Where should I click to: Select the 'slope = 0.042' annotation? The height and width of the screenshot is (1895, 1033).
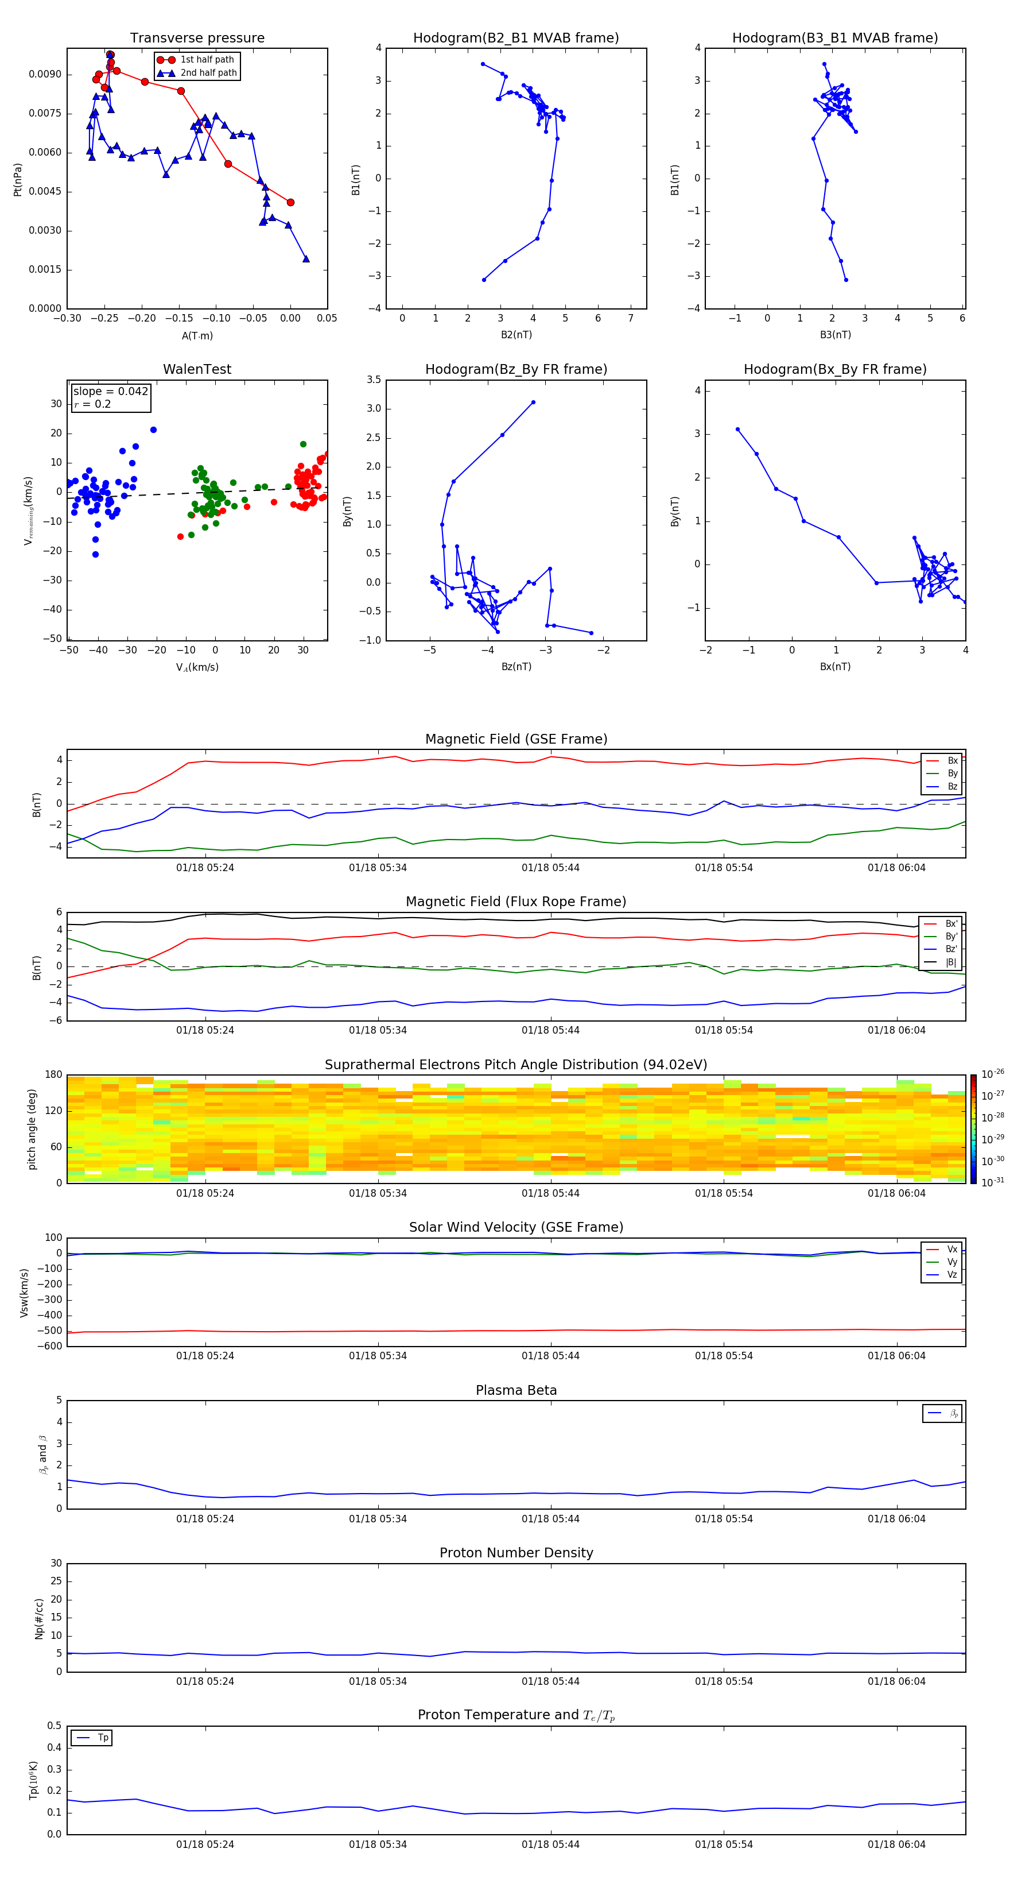click(111, 392)
